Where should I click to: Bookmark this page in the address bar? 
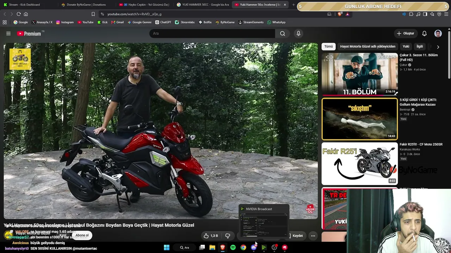pyautogui.click(x=93, y=14)
